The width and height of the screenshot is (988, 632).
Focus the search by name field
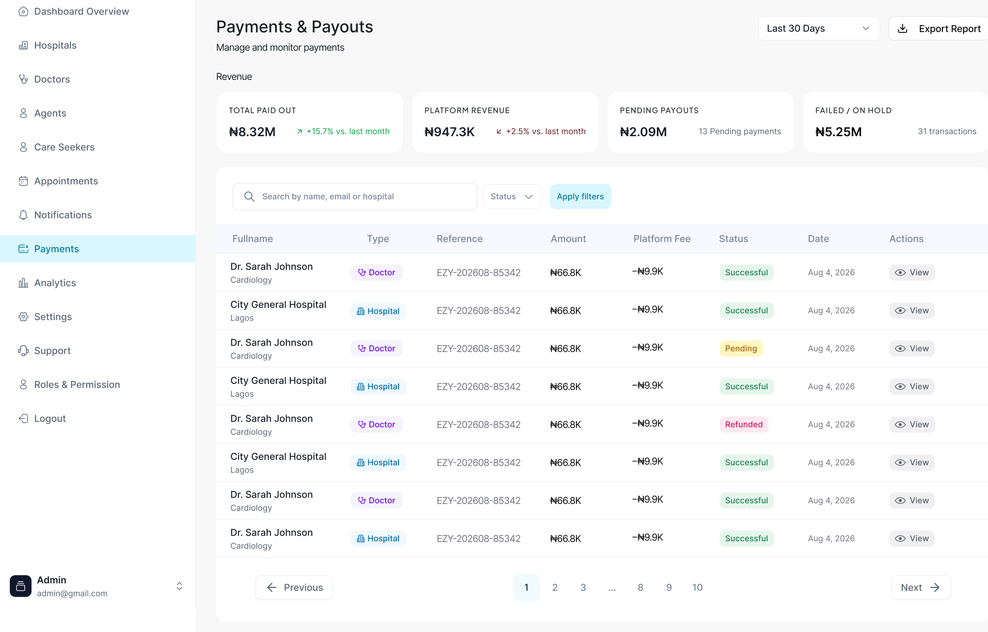tap(355, 196)
